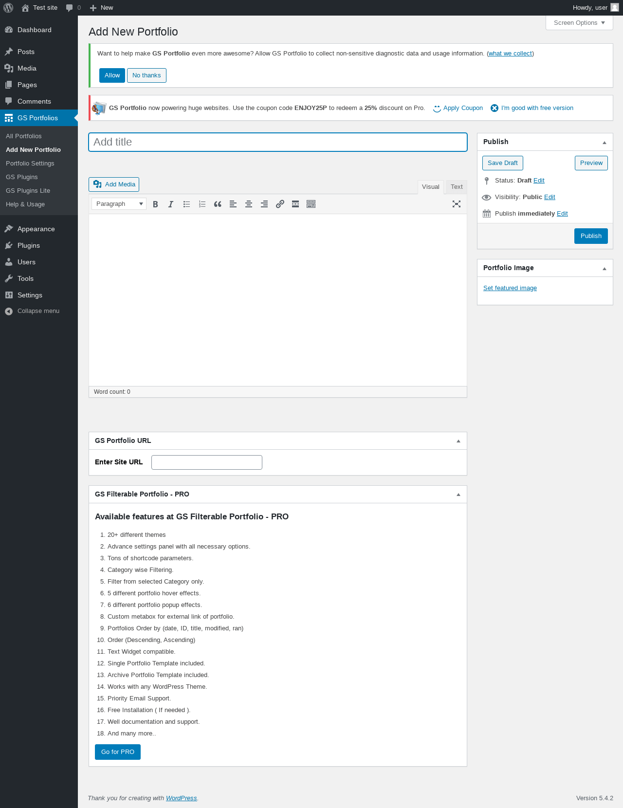Toggle bold formatting in editor toolbar

click(155, 204)
